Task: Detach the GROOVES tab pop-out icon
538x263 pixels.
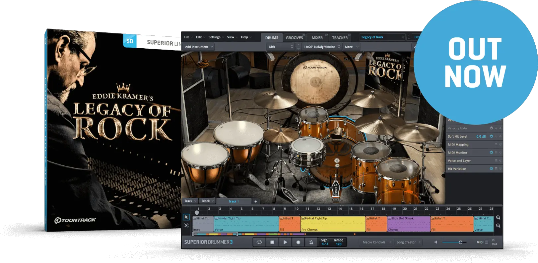Action: 304,35
